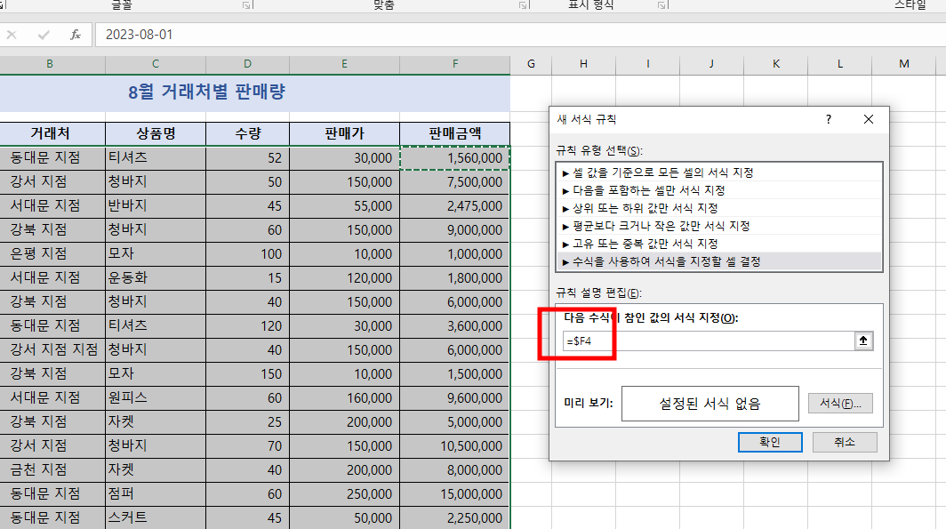
Task: Select column M header
Action: coord(903,64)
